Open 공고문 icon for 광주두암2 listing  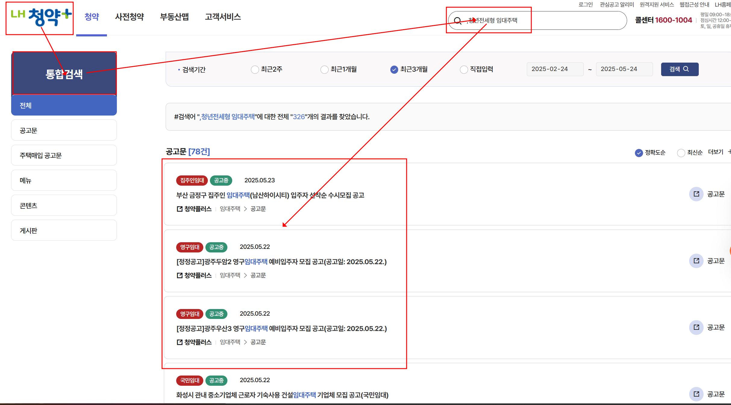pos(696,261)
